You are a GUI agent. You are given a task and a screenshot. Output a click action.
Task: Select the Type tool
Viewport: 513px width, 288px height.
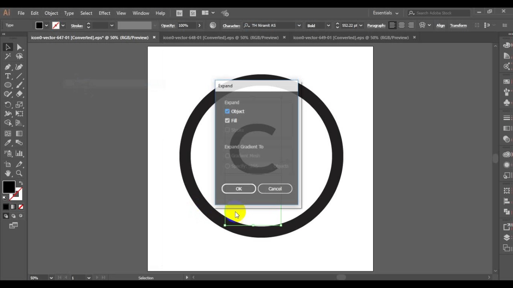(8, 76)
